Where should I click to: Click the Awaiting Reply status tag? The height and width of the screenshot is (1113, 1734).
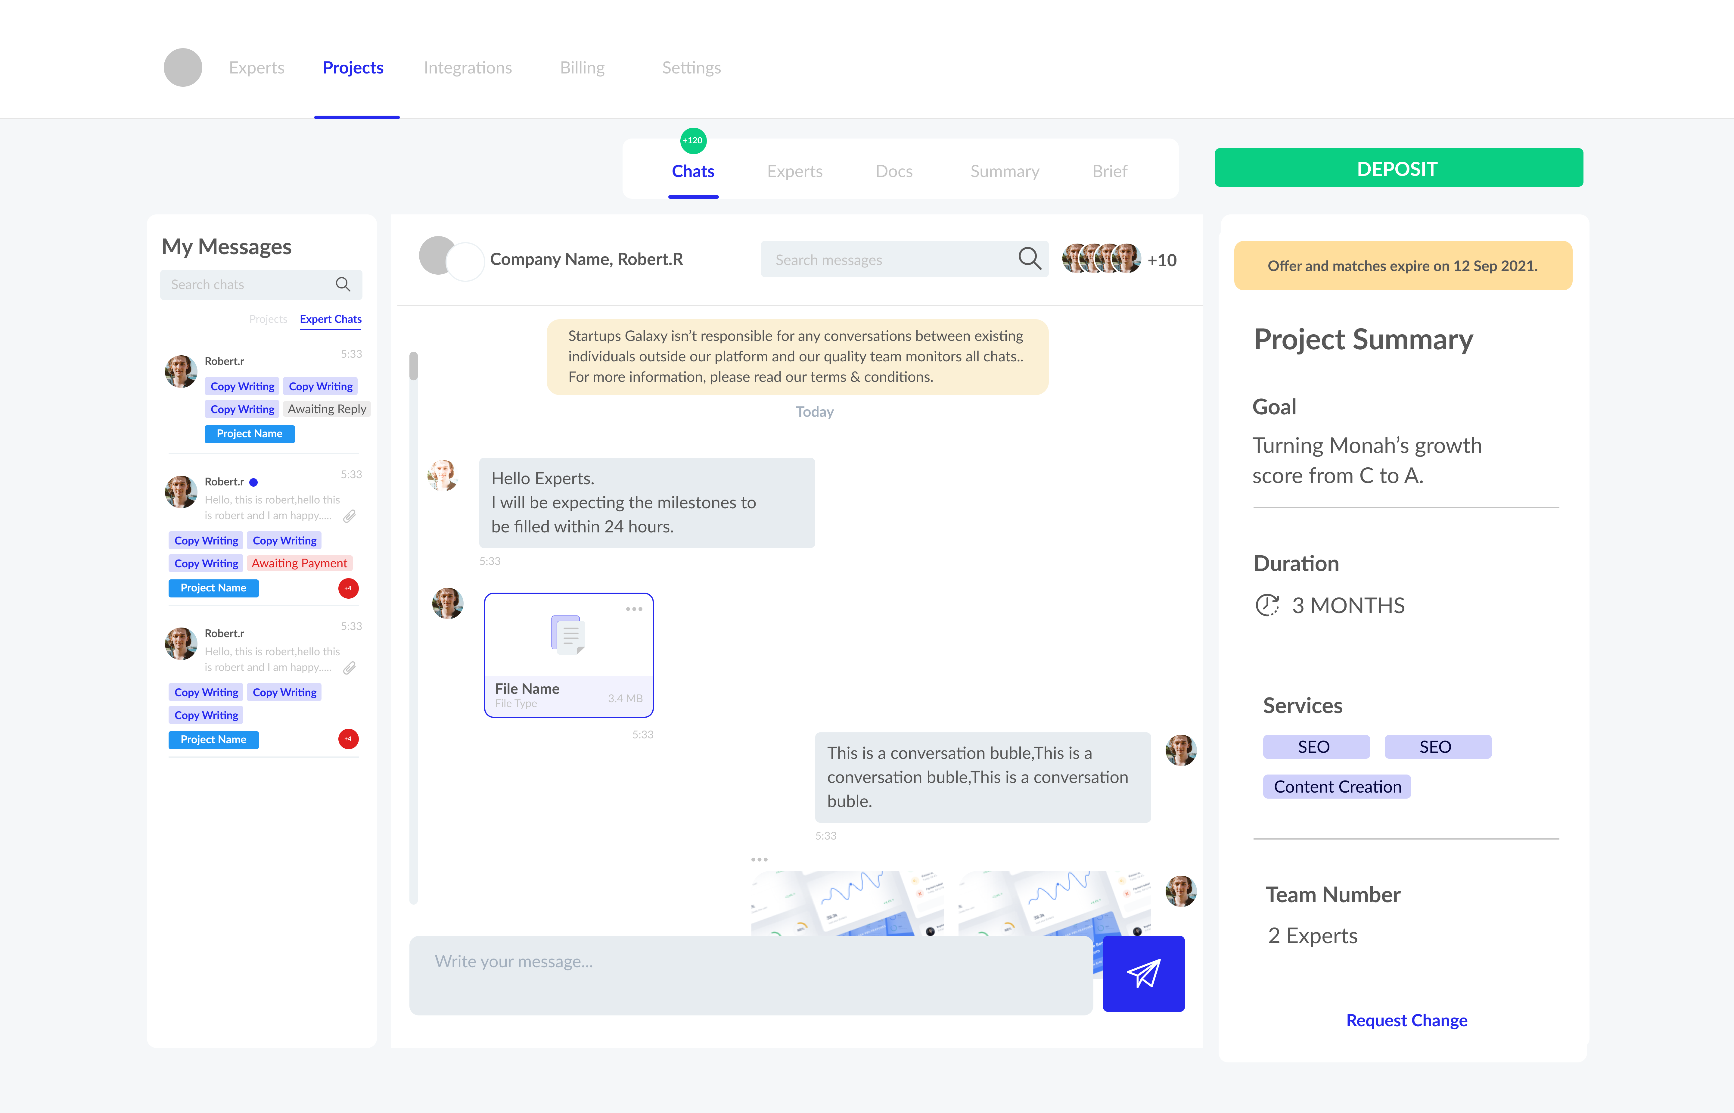327,409
